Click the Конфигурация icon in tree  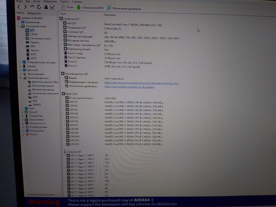pos(27,127)
